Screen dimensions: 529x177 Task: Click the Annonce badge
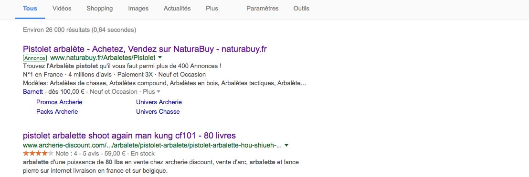pyautogui.click(x=35, y=58)
